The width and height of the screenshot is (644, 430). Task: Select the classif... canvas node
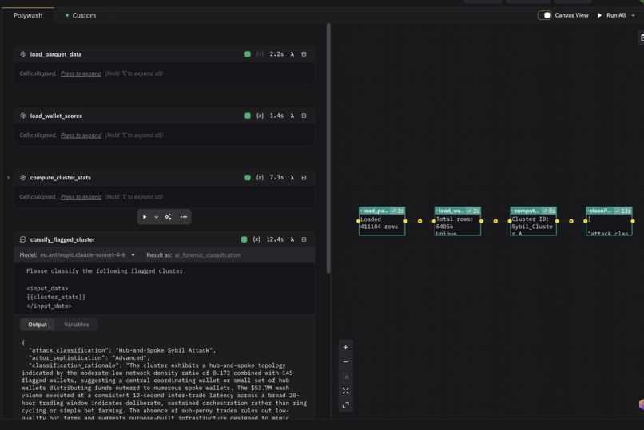click(x=609, y=221)
